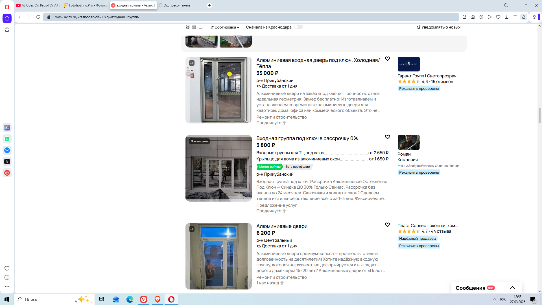Click the page vertical scrollbar thumb
The height and width of the screenshot is (305, 542).
point(539,115)
